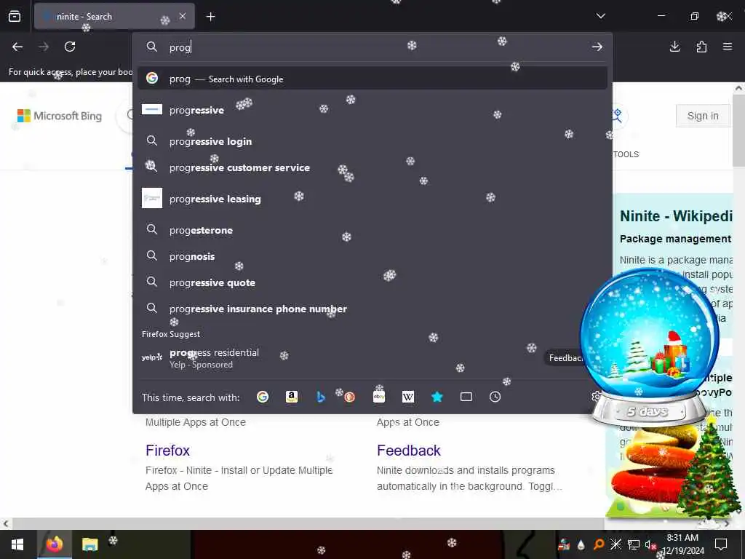Screen dimensions: 745x559
Task: Open the Firefox application menu
Action: point(728,47)
